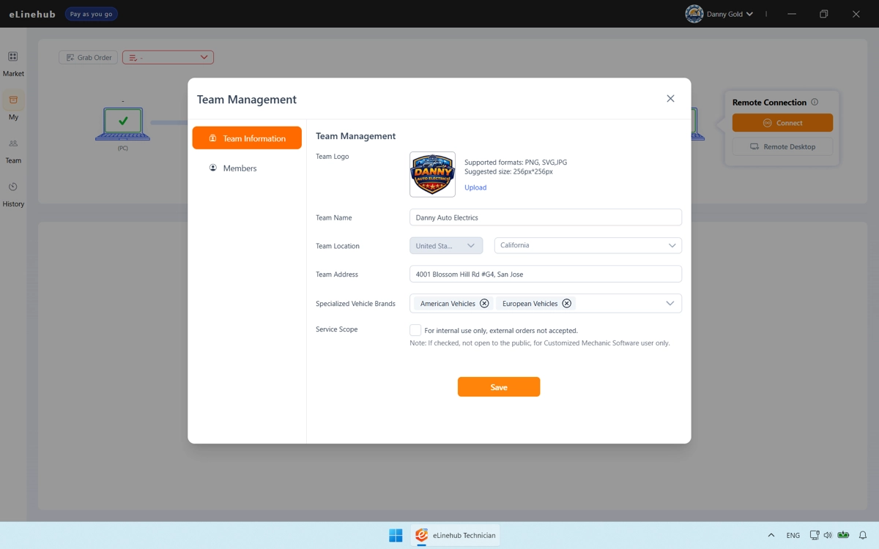879x549 pixels.
Task: Check the internal use only checkbox
Action: point(415,330)
